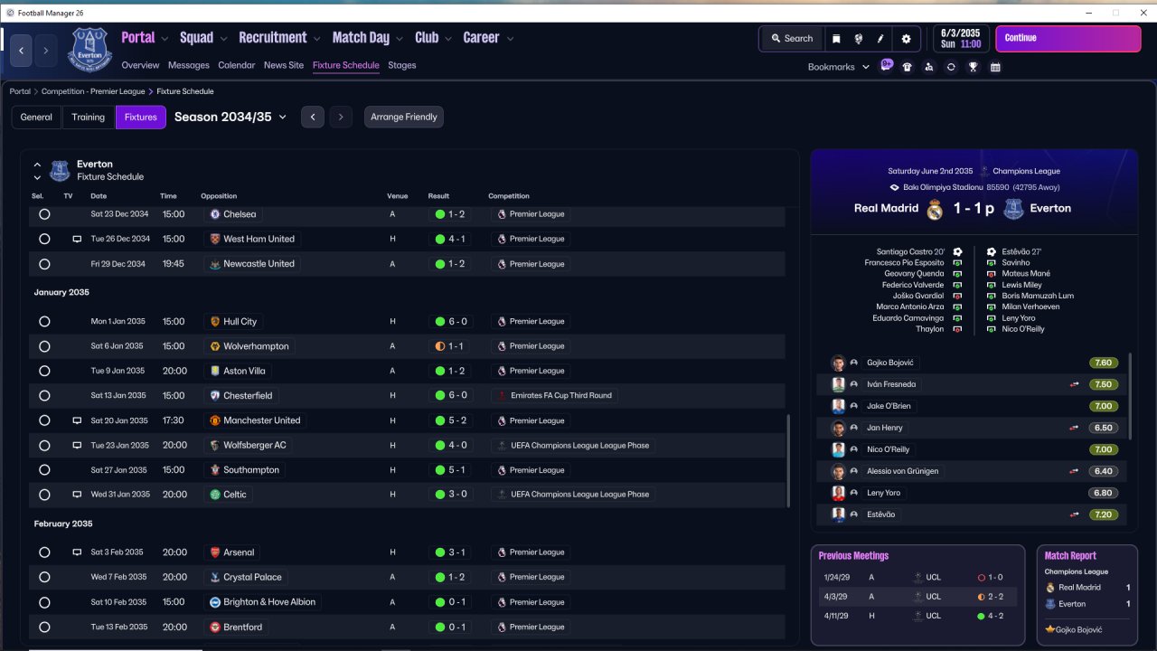Expand the Career menu chevron
Viewport: 1157px width, 651px height.
coord(510,39)
